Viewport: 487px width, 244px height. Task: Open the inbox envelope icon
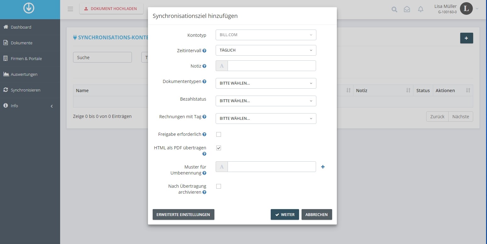point(407,9)
